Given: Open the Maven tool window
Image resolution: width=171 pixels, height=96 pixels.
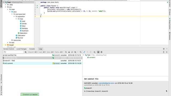Looking at the screenshot, I should pos(170,12).
